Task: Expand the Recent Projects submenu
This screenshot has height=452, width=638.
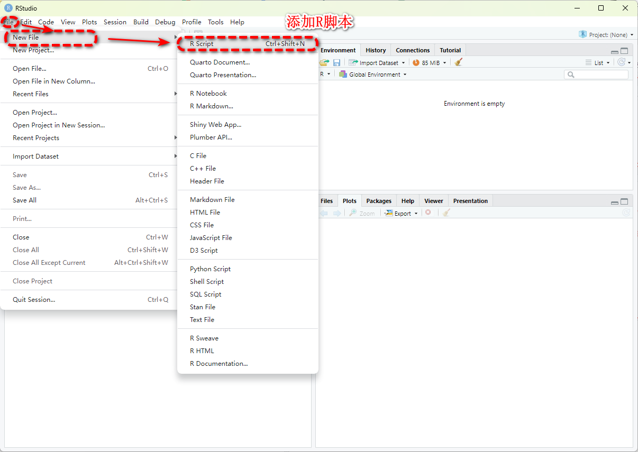Action: 89,138
